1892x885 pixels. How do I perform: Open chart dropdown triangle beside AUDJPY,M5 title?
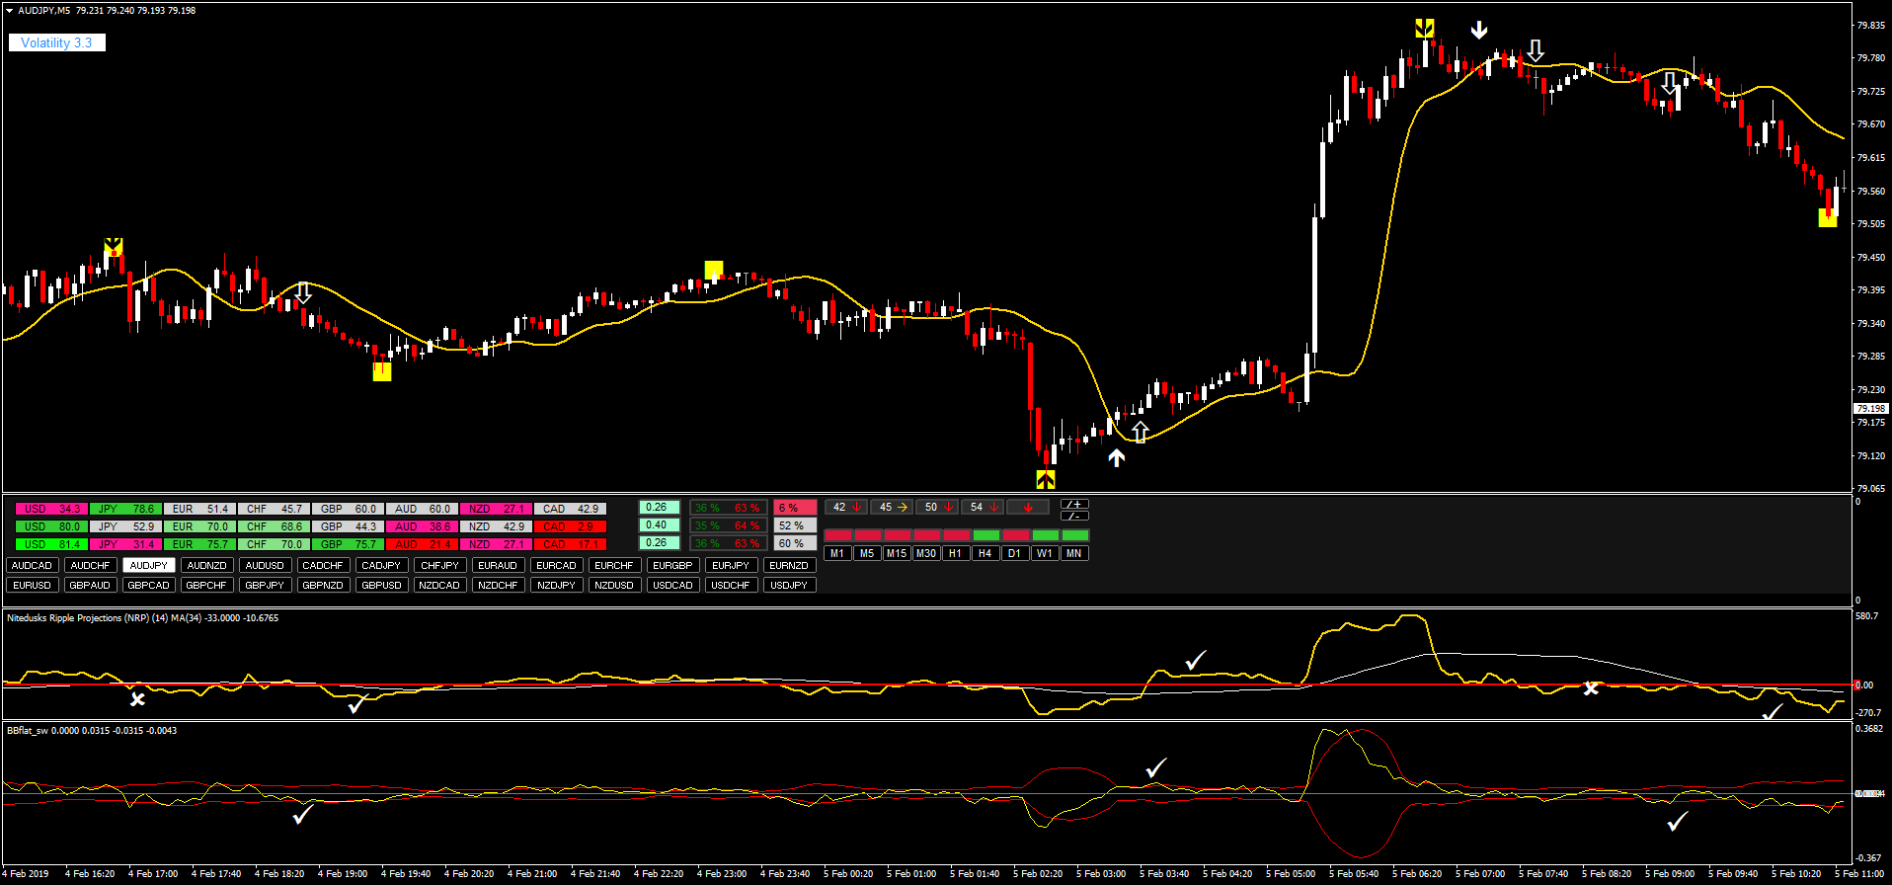[x=10, y=11]
